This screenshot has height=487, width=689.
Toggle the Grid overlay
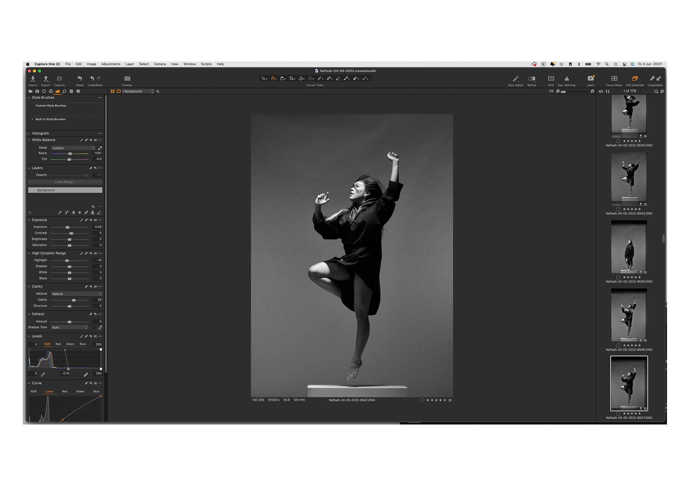pos(551,79)
